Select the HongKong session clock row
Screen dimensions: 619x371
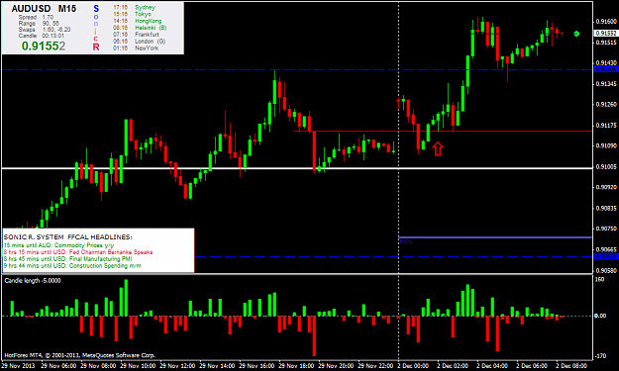click(138, 21)
